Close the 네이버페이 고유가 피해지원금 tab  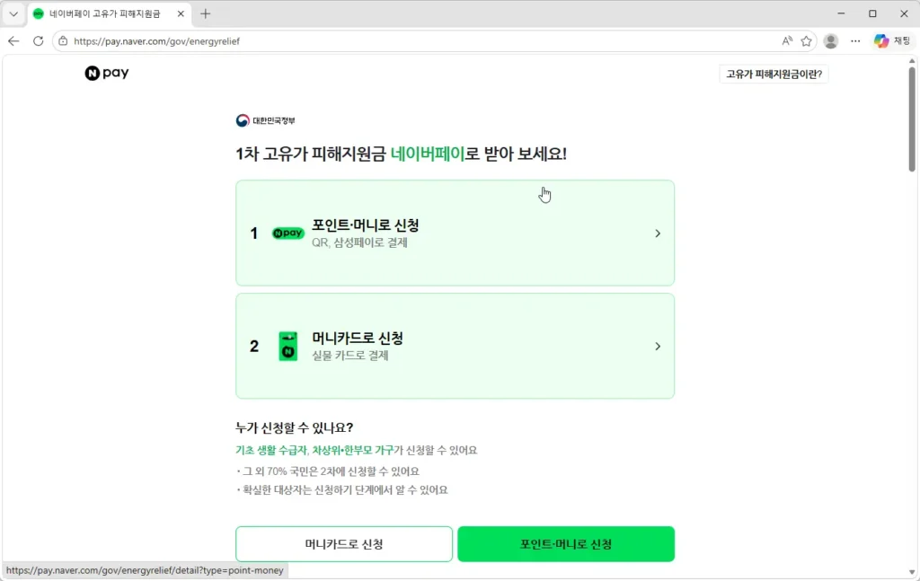(x=181, y=13)
